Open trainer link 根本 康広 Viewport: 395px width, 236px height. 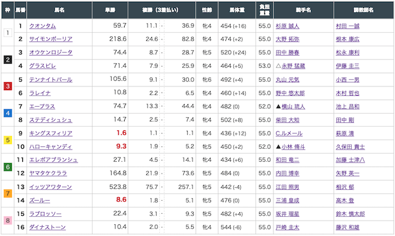pos(347,40)
